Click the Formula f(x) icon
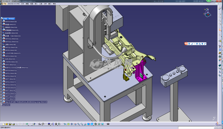This screenshot has height=129, width=223. click(x=39, y=124)
